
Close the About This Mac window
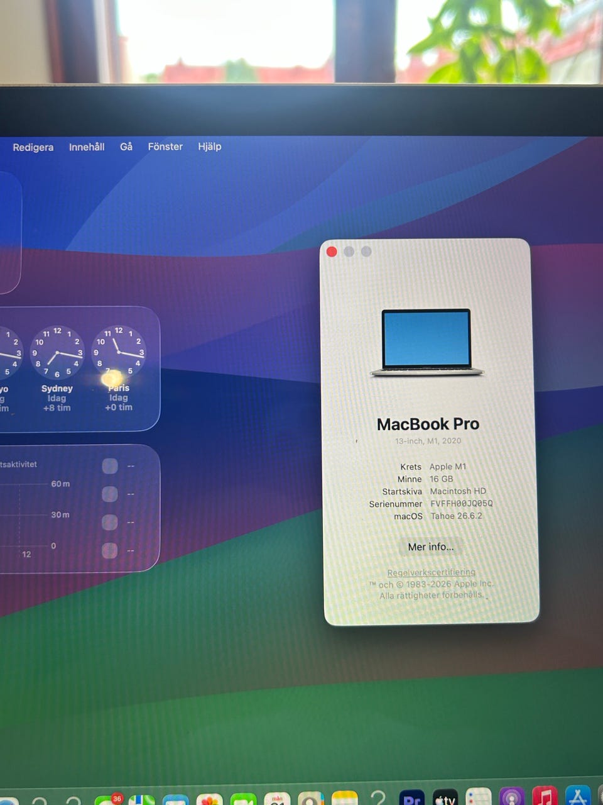pos(332,252)
